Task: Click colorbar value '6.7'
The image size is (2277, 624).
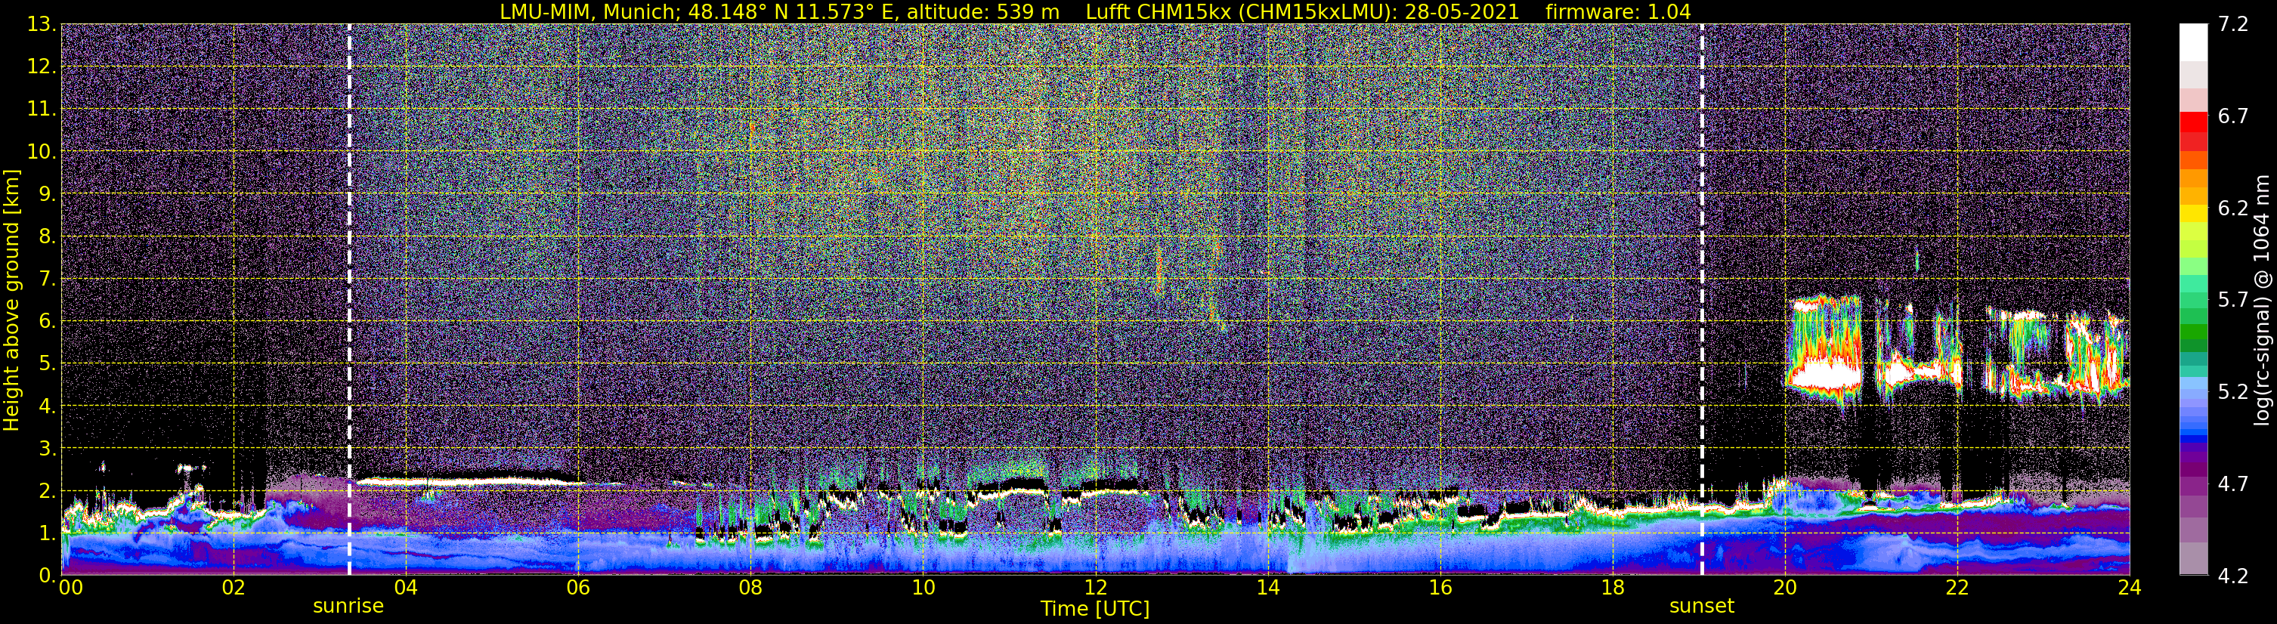Action: point(2233,116)
